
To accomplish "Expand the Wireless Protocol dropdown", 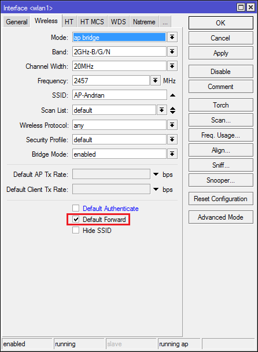I will (172, 125).
